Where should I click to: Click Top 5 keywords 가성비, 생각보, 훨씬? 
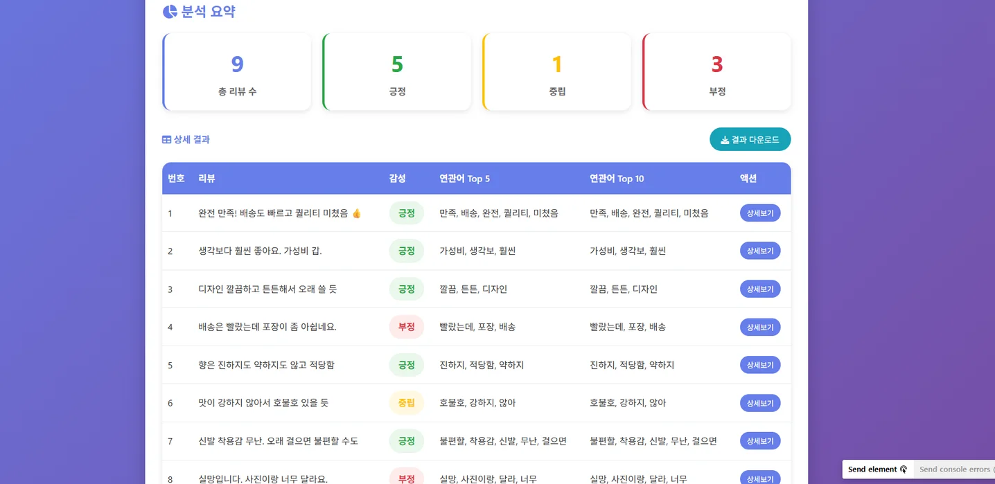click(x=477, y=251)
